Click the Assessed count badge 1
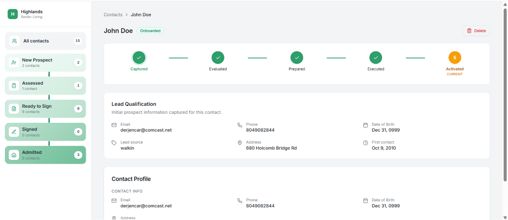This screenshot has height=220, width=508. 78,86
